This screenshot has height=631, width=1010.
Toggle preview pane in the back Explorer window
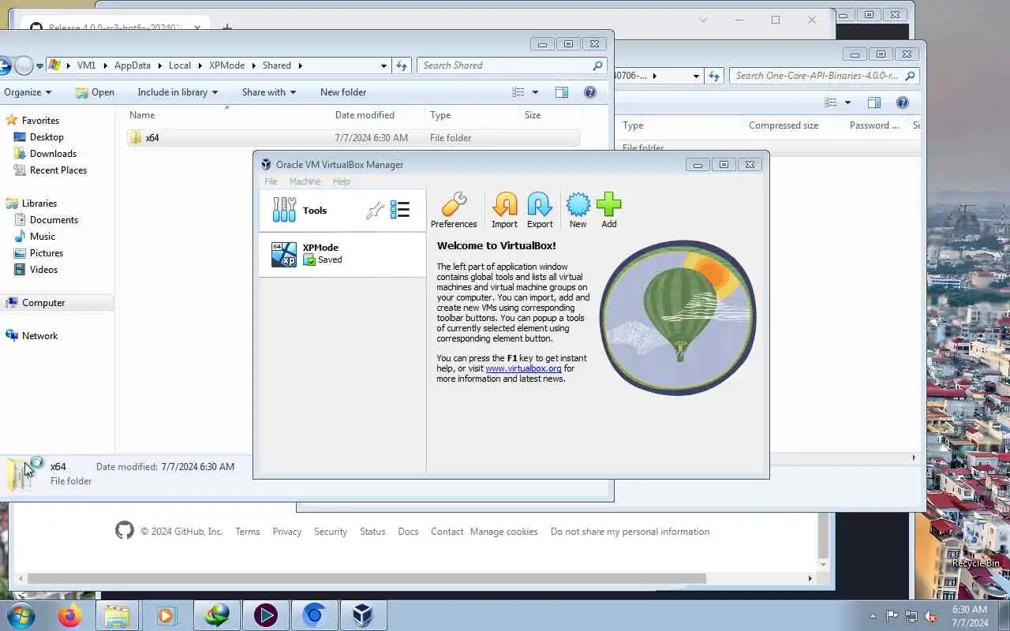874,103
